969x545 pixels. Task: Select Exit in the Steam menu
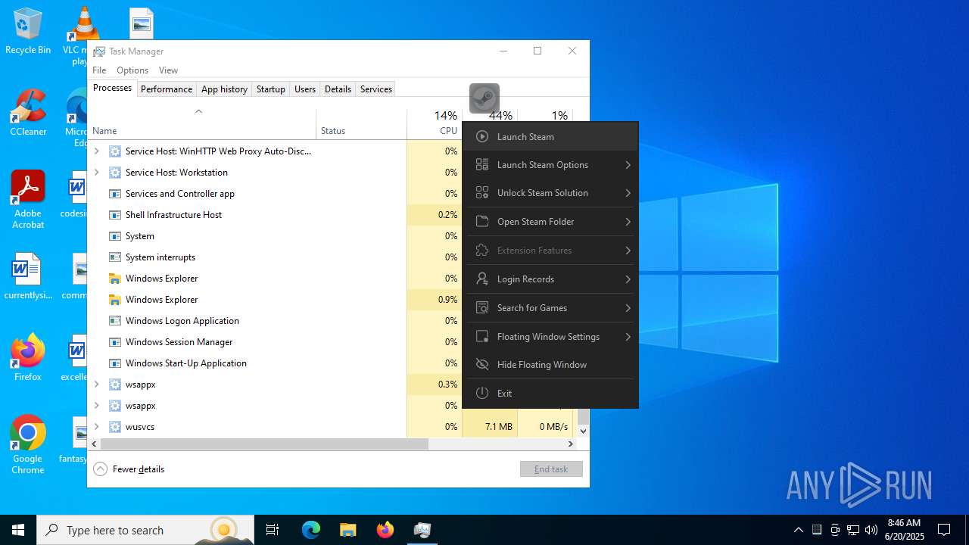point(550,394)
